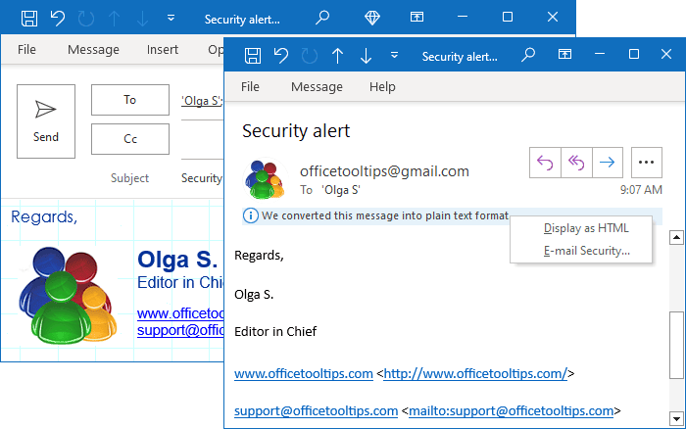Click the recipient 'Olga S' in the reading window header
Viewport: 686px width, 429px height.
(x=341, y=190)
